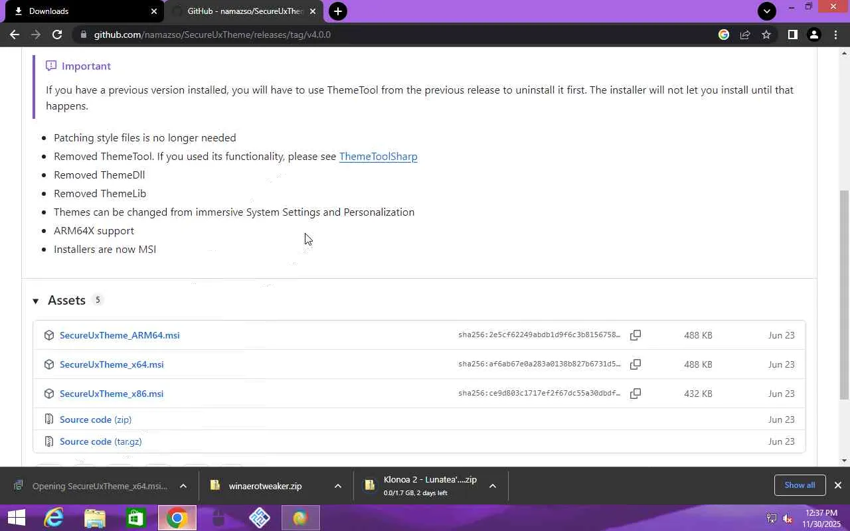Click "Jun 23" in the Source code (tar.gz) row
The width and height of the screenshot is (850, 531).
(x=781, y=441)
